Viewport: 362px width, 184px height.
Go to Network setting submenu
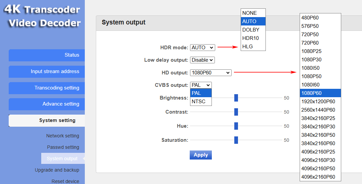point(63,136)
